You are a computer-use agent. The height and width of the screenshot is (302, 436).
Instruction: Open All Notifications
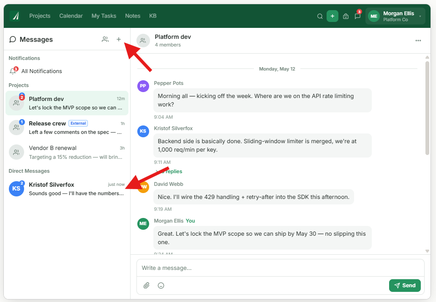[67, 71]
